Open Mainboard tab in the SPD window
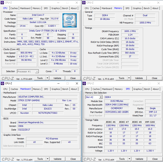163x162 pixels. (x=107, y=89)
